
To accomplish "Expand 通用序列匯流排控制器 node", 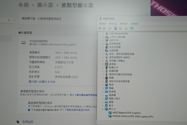I will [x=103, y=75].
